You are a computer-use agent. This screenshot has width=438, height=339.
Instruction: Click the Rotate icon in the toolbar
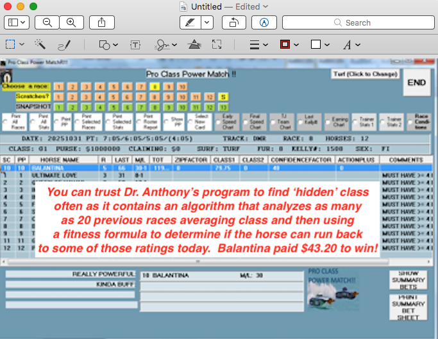pyautogui.click(x=233, y=22)
